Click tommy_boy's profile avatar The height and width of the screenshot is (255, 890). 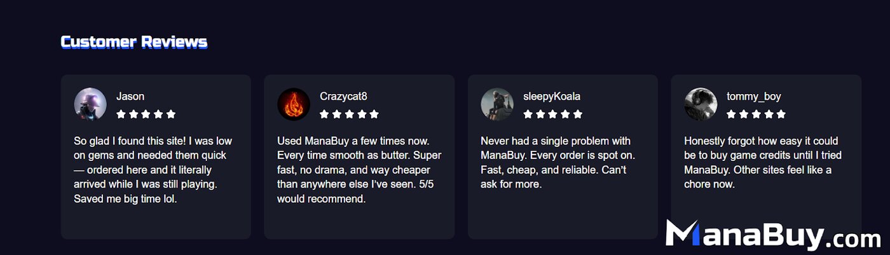[701, 104]
